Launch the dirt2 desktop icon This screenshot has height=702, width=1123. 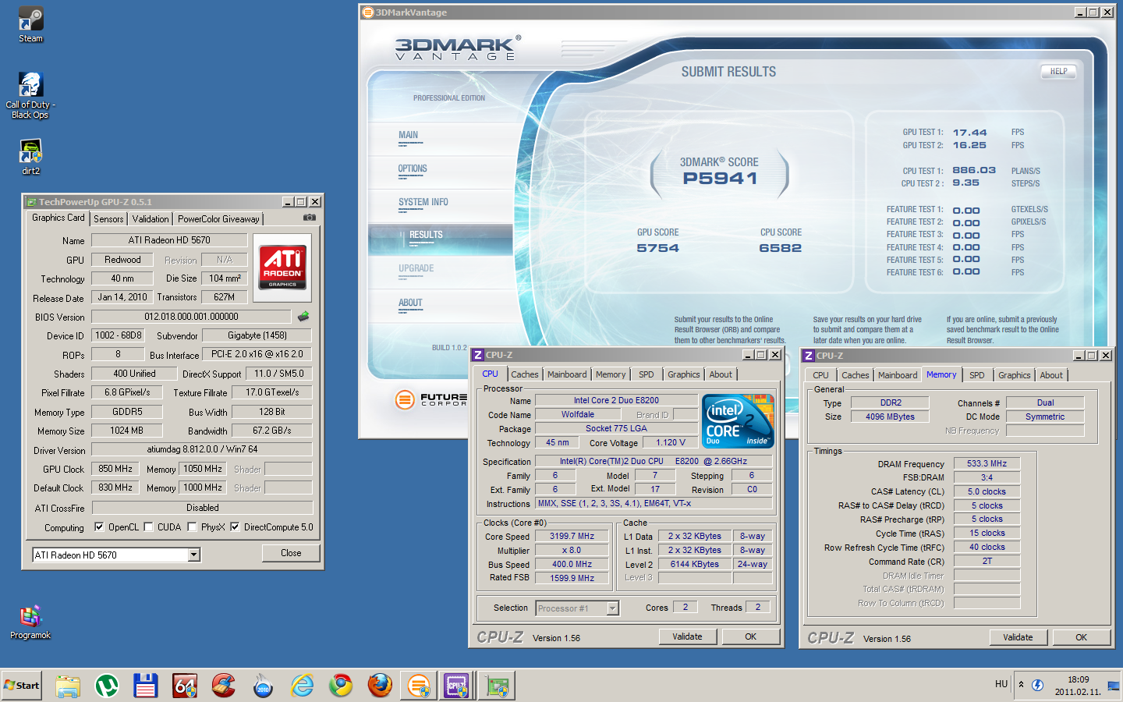30,157
